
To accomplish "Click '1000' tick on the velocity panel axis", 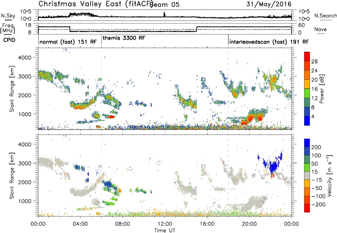I will [25, 201].
